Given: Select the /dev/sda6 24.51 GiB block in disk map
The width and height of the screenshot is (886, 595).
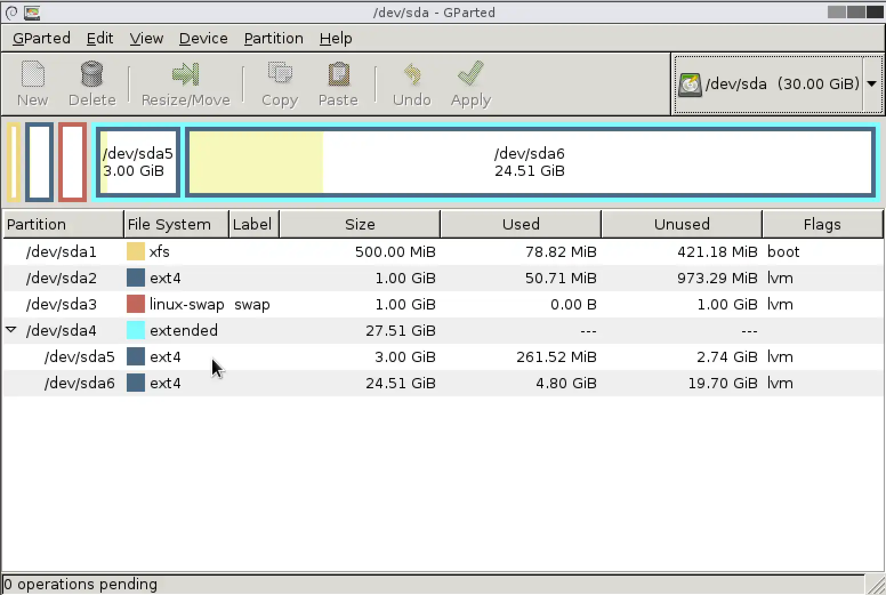Looking at the screenshot, I should (x=530, y=162).
